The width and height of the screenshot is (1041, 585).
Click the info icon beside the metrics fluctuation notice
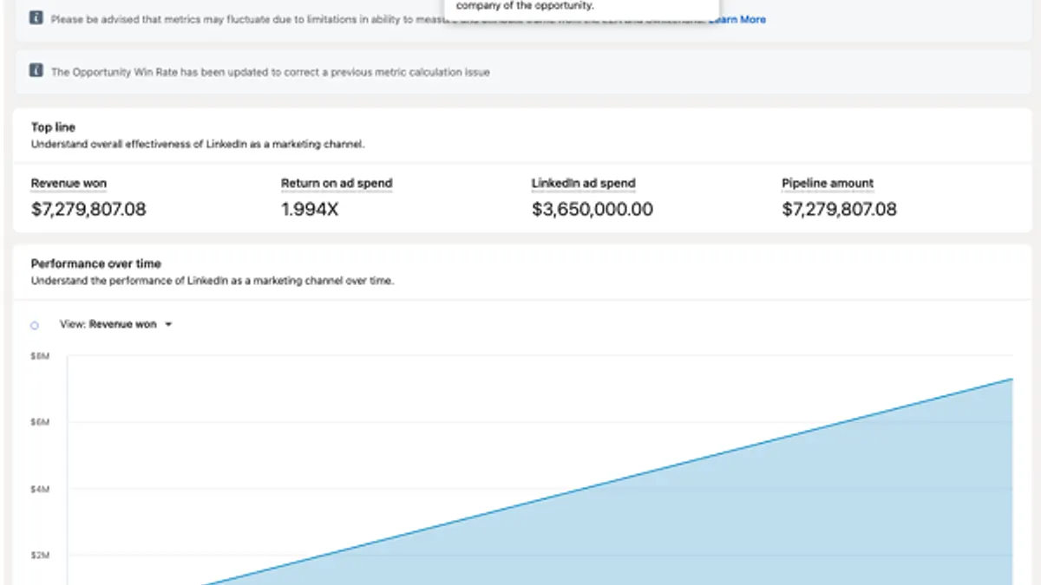[x=36, y=18]
